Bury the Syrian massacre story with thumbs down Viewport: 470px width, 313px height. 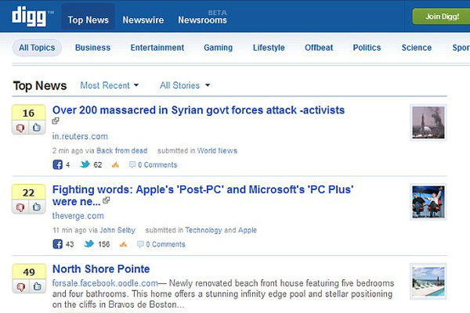tap(20, 128)
